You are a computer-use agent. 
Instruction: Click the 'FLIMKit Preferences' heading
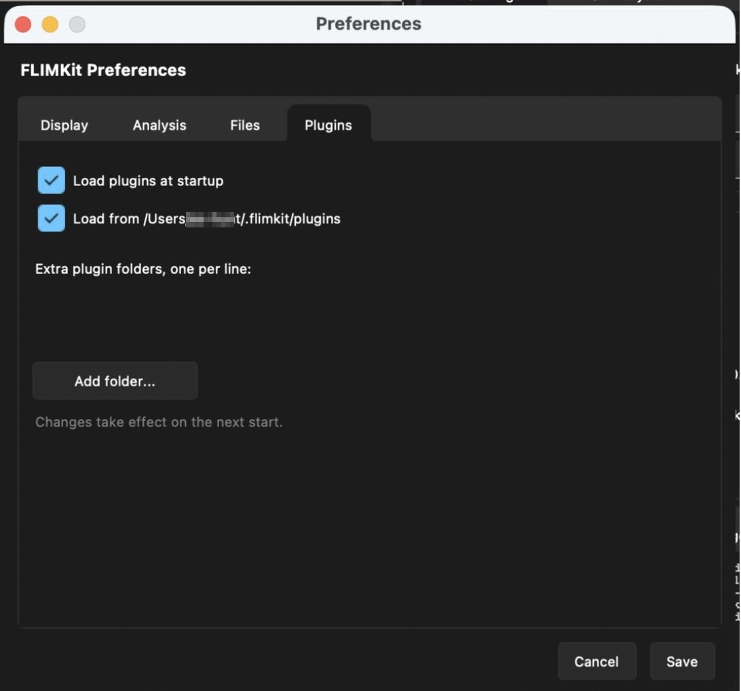tap(103, 70)
